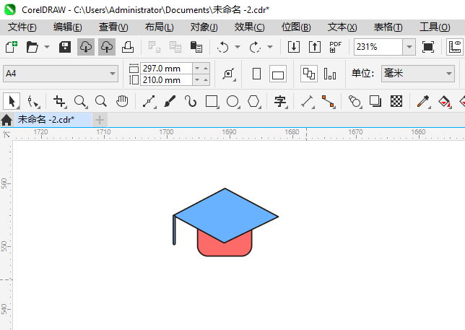The width and height of the screenshot is (465, 330).
Task: Expand the undo history dropdown
Action: tap(238, 47)
